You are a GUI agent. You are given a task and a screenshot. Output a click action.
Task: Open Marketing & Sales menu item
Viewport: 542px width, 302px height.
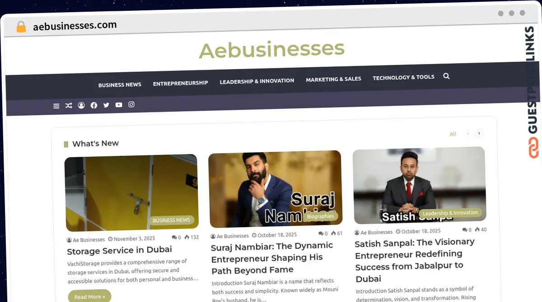click(333, 79)
